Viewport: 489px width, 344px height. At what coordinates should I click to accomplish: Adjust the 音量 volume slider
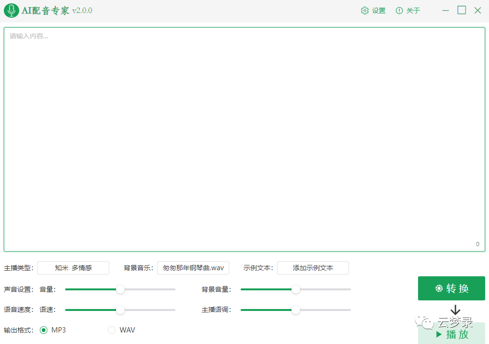coord(120,289)
